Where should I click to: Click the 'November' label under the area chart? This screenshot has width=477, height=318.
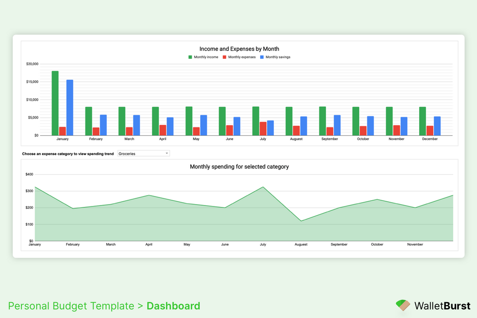(x=415, y=244)
